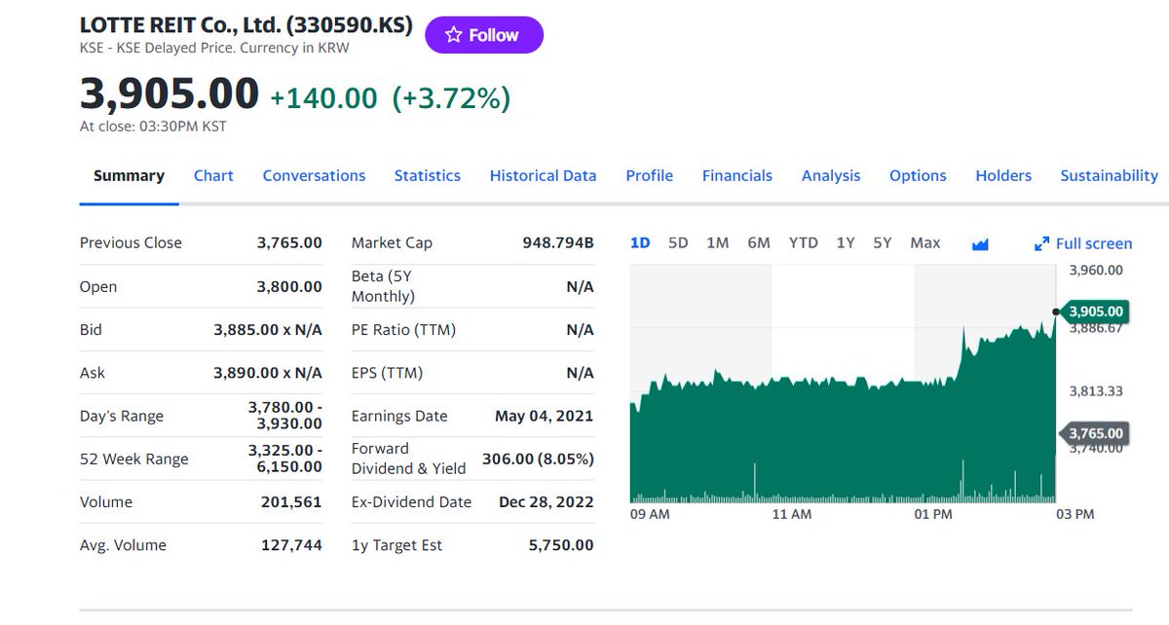Click the area chart type icon
The width and height of the screenshot is (1169, 625).
pos(980,244)
